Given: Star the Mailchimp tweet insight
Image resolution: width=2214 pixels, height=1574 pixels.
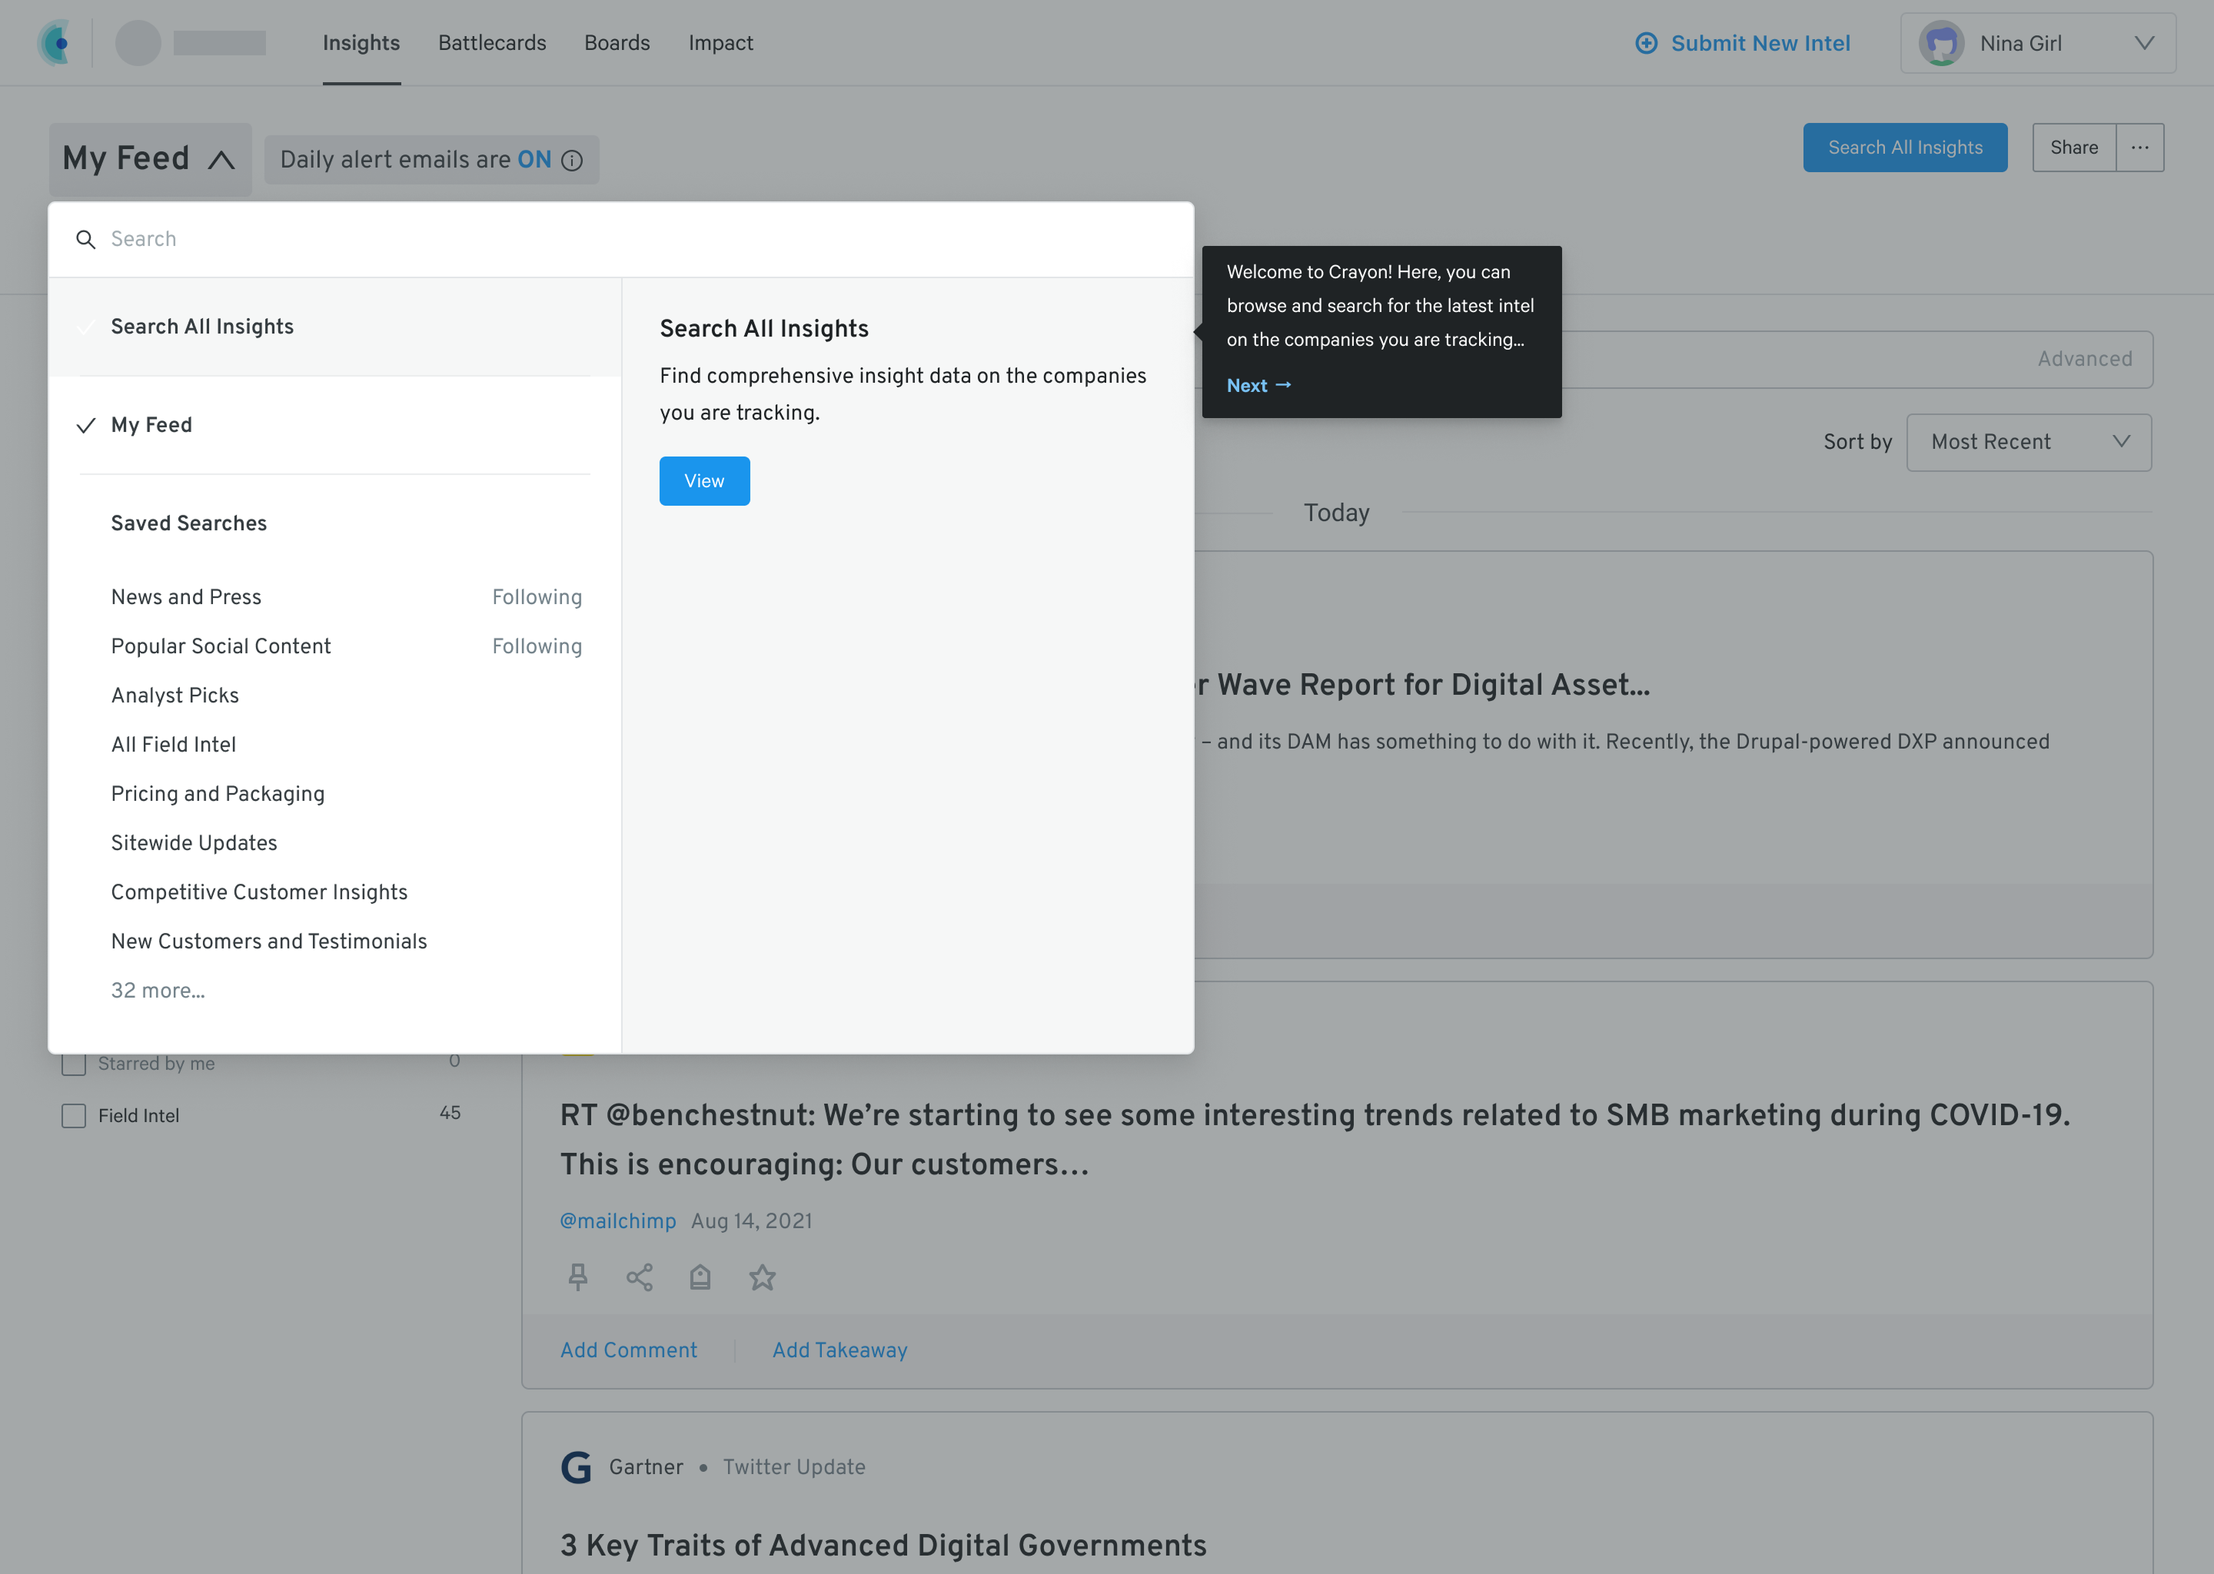Looking at the screenshot, I should [762, 1277].
